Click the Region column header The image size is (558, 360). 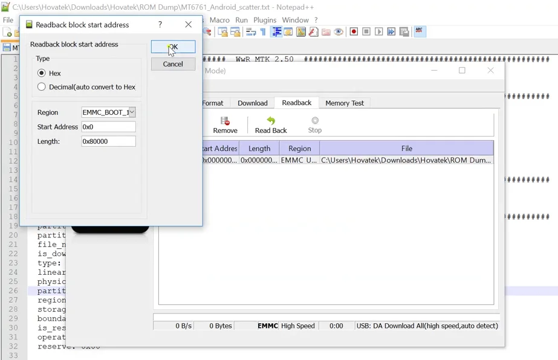(300, 149)
